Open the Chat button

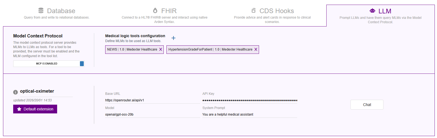(367, 105)
